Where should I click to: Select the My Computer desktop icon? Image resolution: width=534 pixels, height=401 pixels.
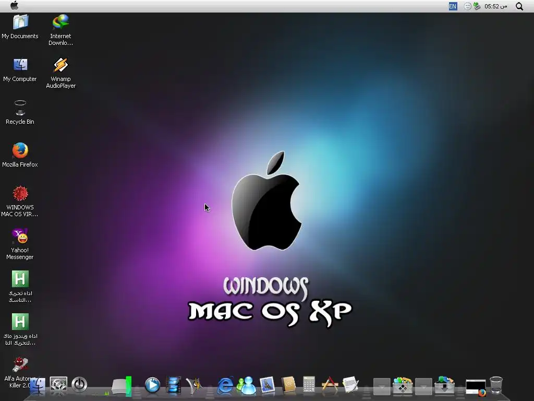click(x=20, y=70)
